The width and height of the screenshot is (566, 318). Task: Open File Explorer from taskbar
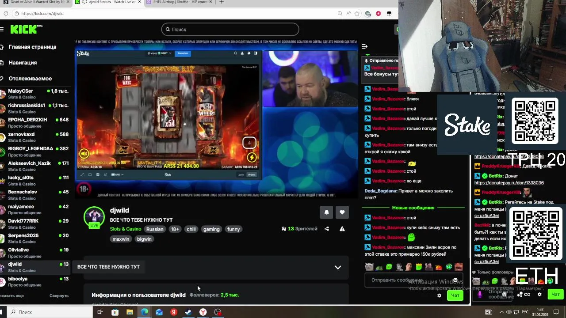point(130,312)
